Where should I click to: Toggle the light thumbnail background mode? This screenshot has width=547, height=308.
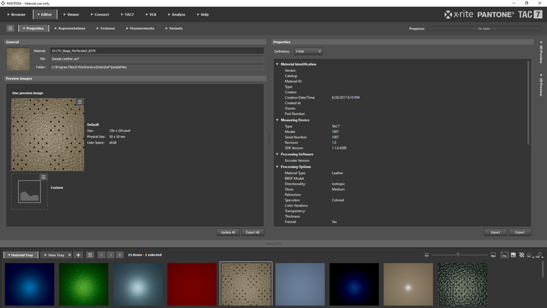[513, 255]
